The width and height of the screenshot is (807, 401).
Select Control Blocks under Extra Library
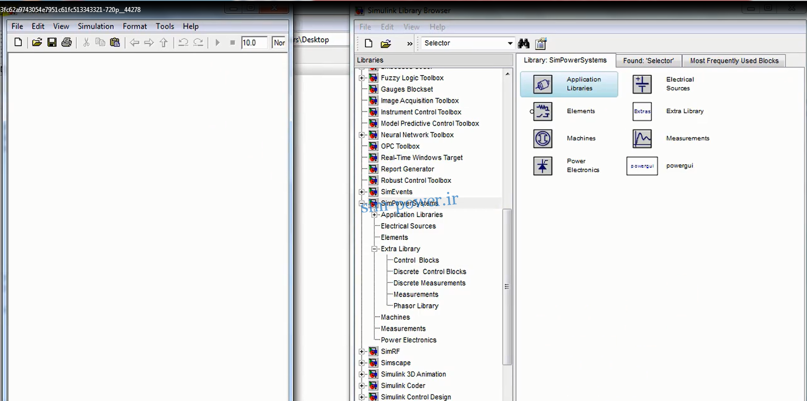(416, 261)
